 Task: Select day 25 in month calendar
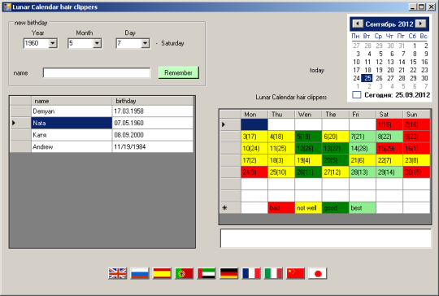[x=367, y=78]
